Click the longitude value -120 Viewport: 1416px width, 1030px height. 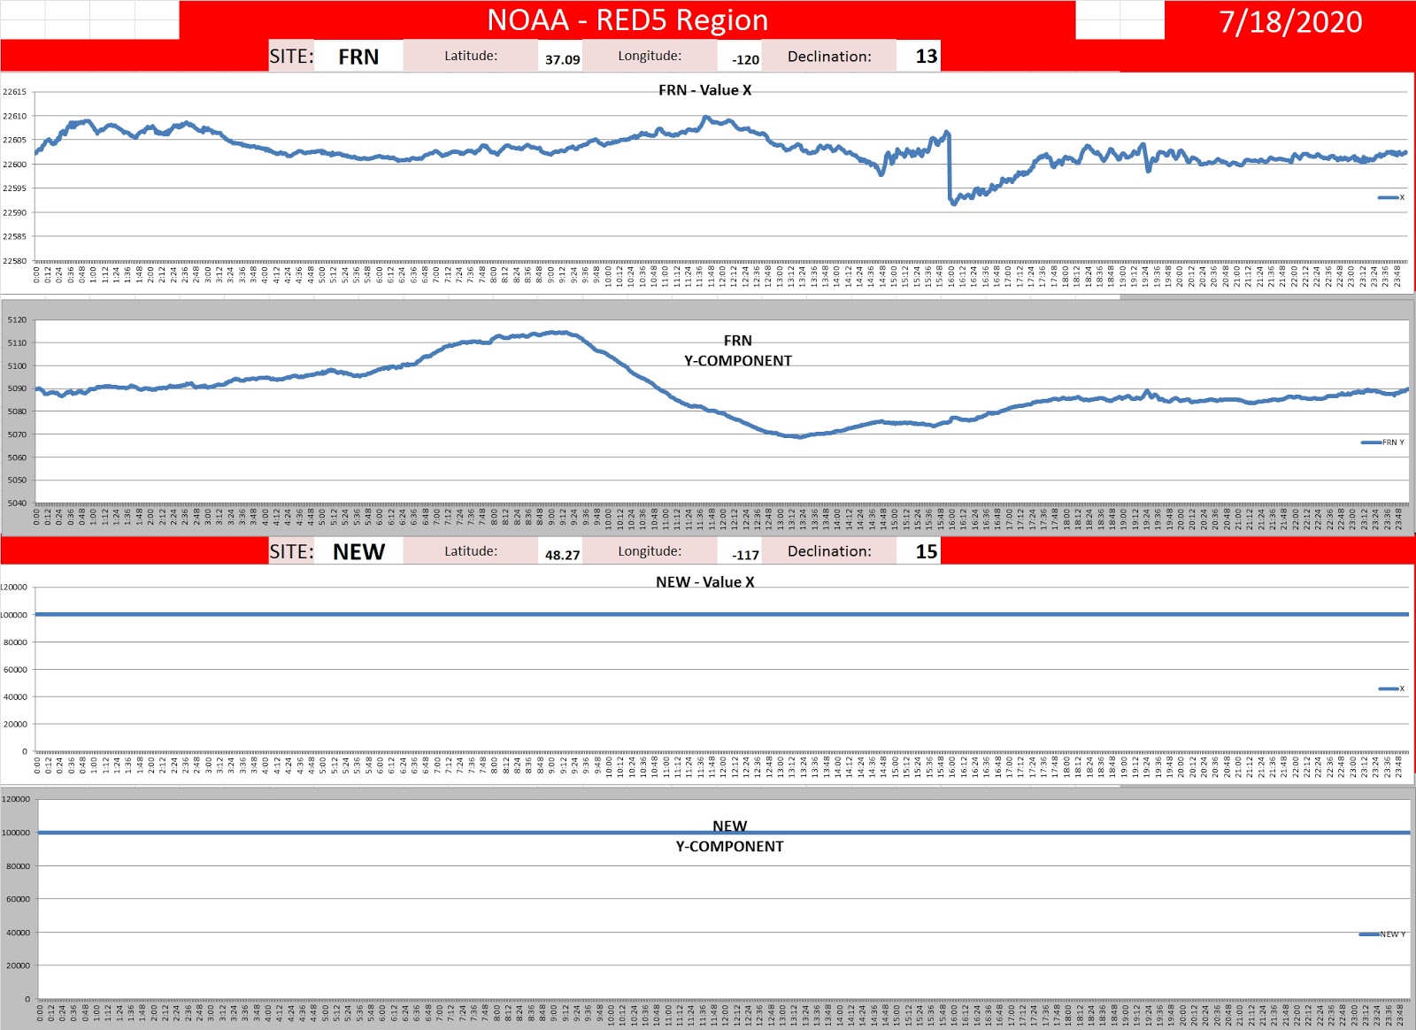(745, 59)
